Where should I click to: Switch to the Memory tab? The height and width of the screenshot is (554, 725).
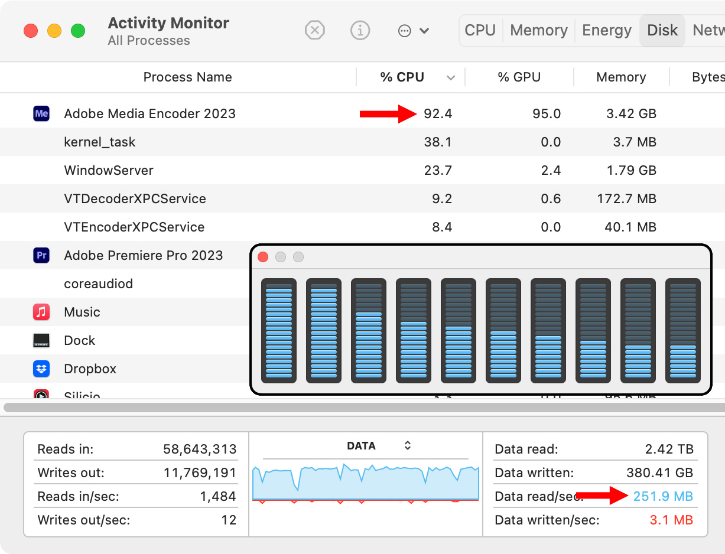(x=538, y=30)
